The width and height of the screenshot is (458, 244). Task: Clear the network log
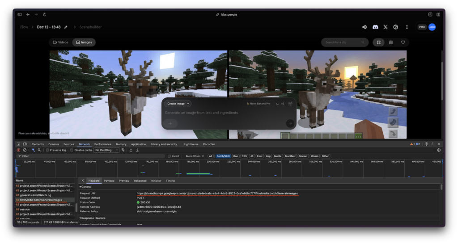pyautogui.click(x=25, y=150)
